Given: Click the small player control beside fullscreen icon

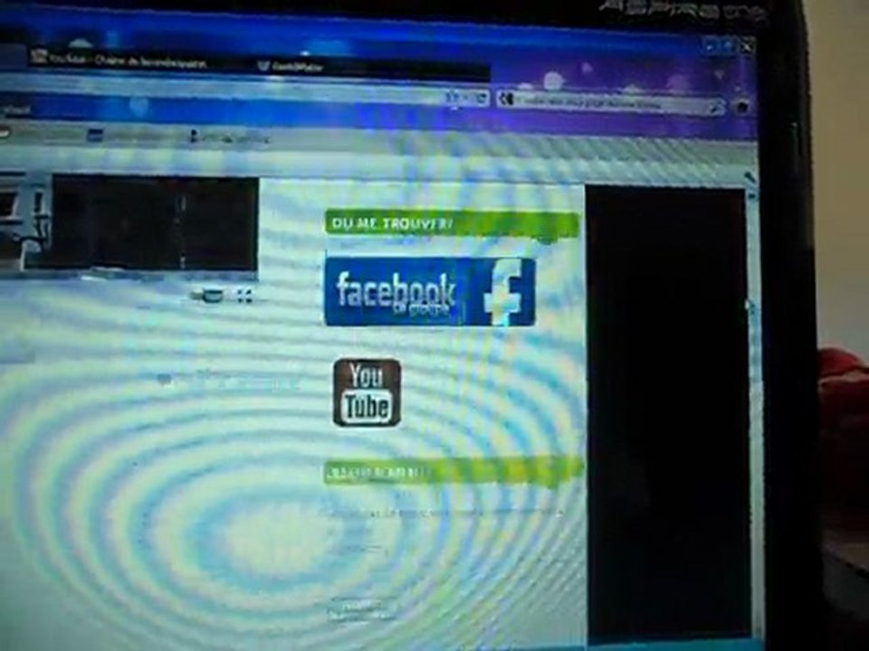Looking at the screenshot, I should pyautogui.click(x=212, y=296).
